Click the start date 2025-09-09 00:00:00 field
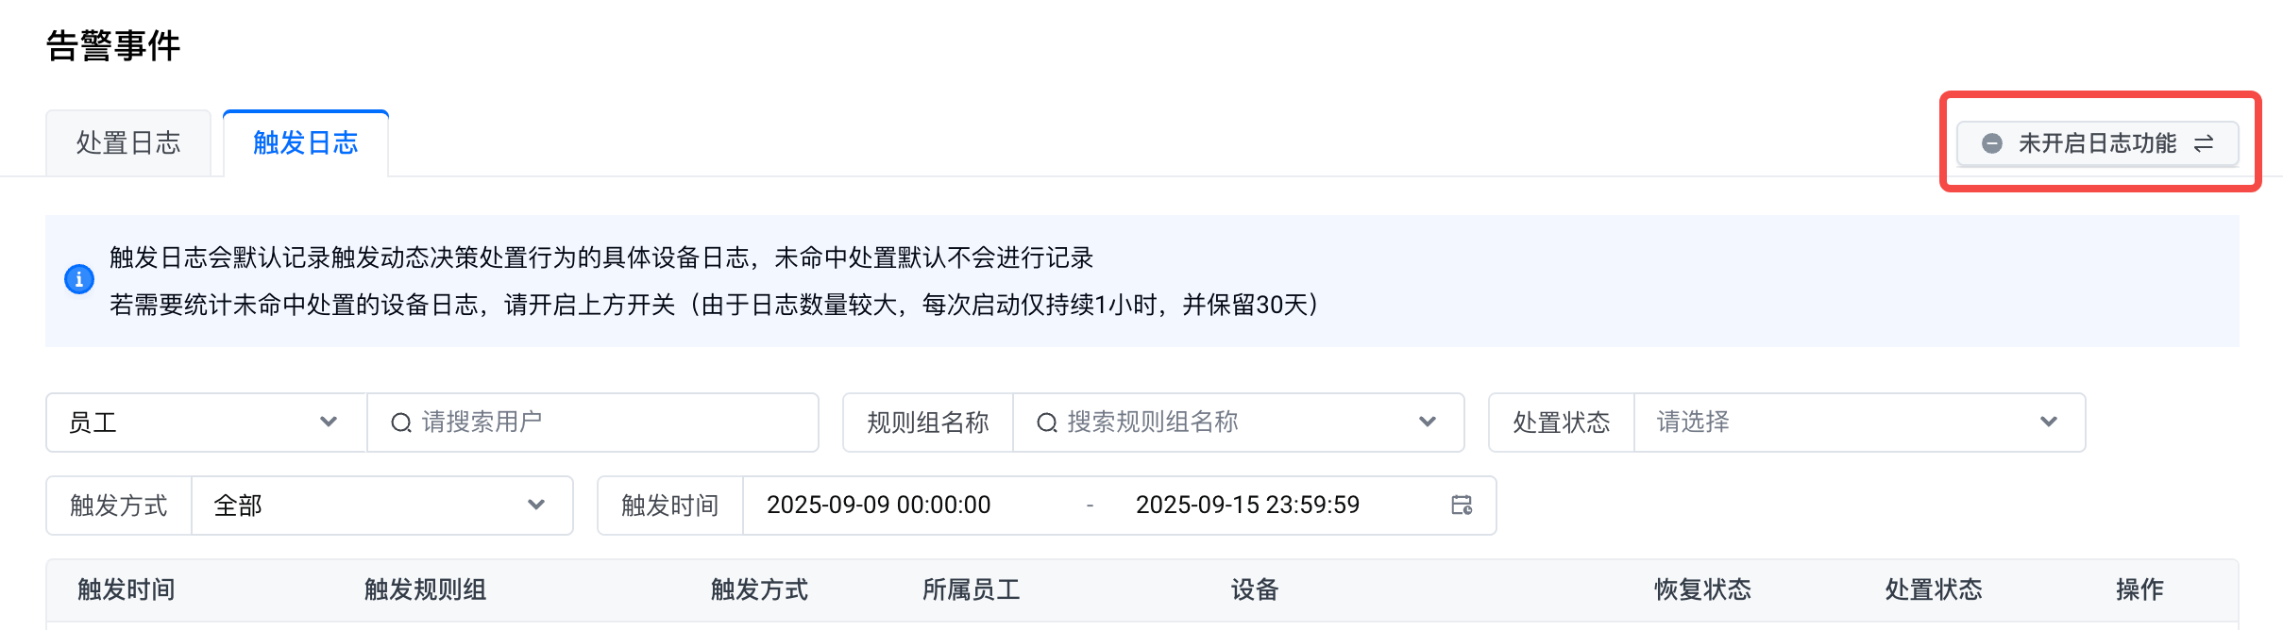2283x630 pixels. pyautogui.click(x=878, y=506)
